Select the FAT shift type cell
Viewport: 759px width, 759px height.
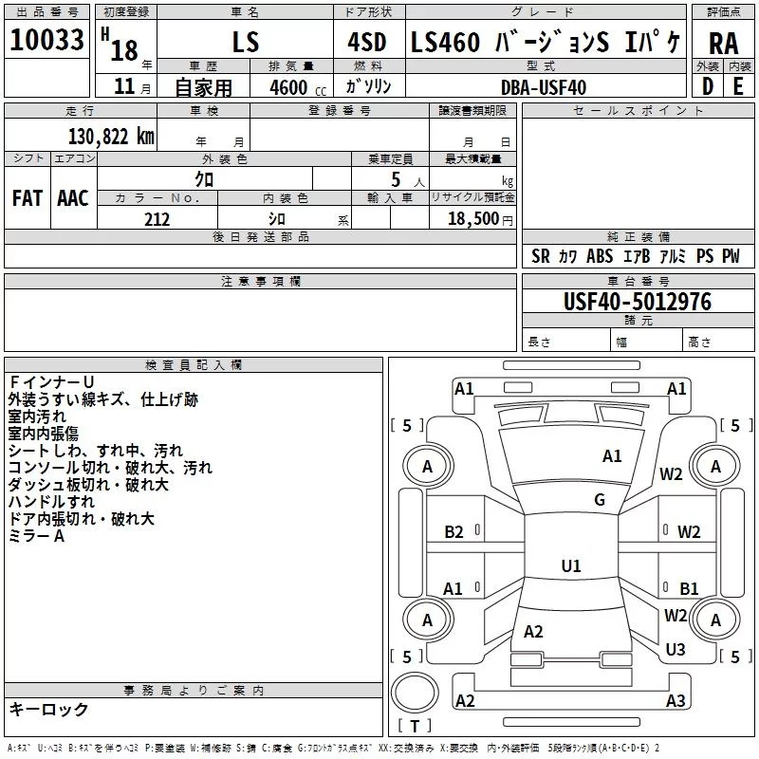coord(28,197)
